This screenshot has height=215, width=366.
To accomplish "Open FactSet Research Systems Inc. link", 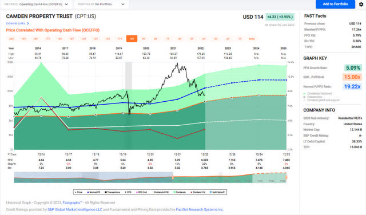I will pyautogui.click(x=200, y=210).
